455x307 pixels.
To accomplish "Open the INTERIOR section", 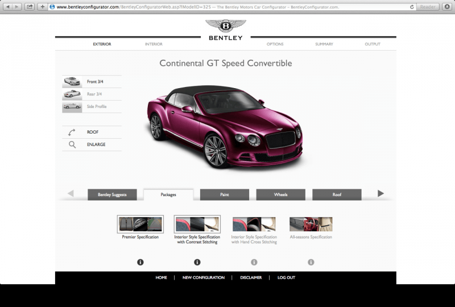I will (x=154, y=44).
